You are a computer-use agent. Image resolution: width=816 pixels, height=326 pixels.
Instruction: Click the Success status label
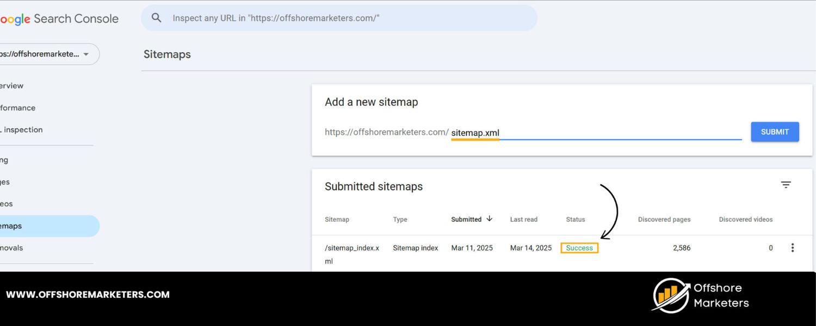(x=579, y=247)
